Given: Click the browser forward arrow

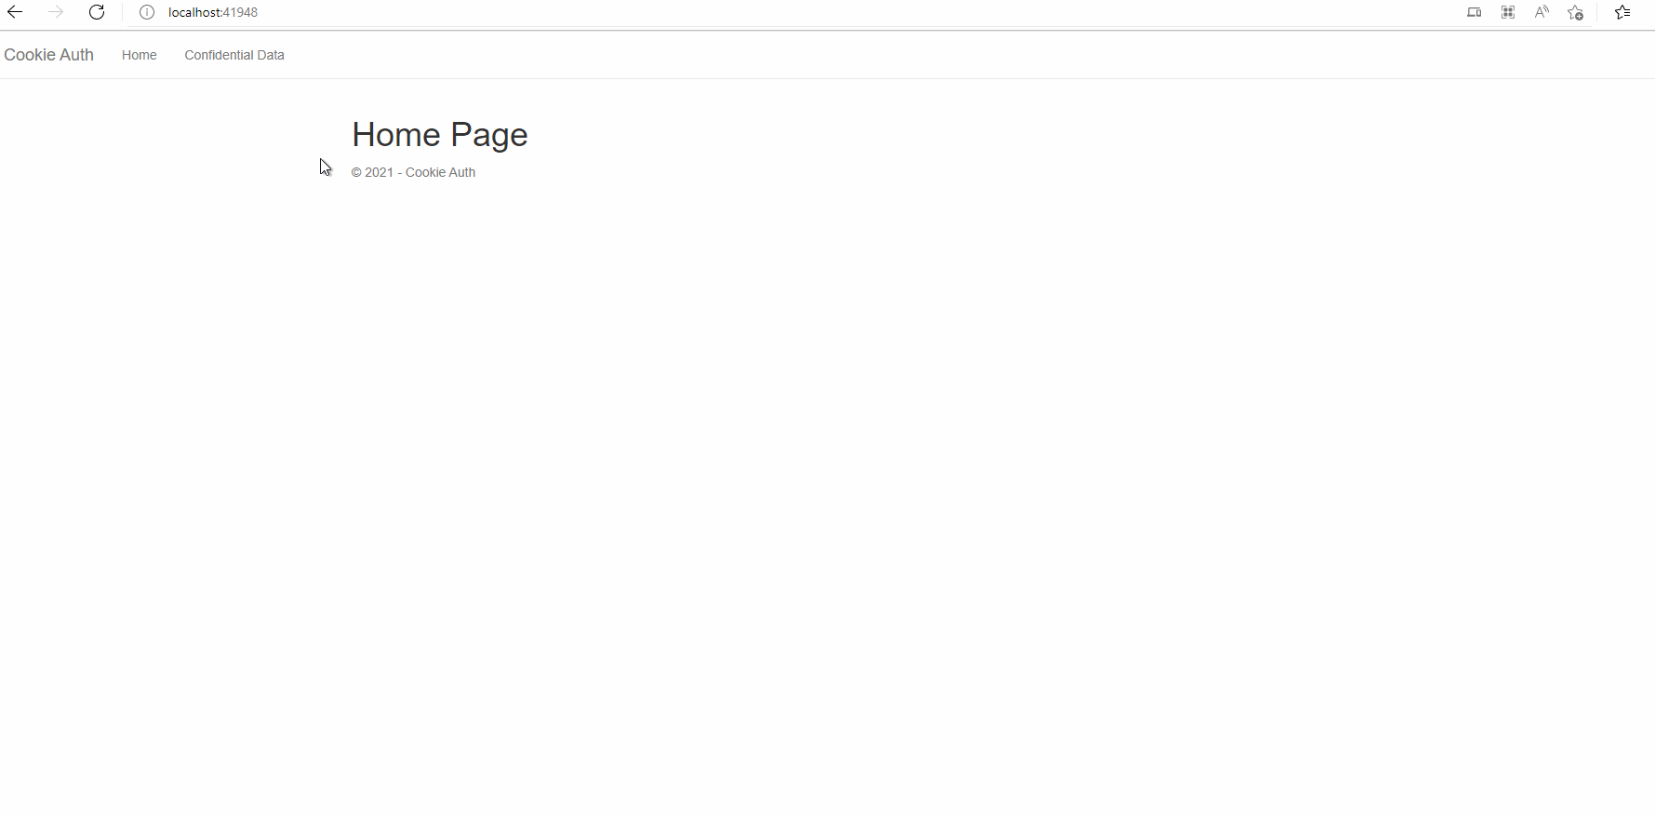Looking at the screenshot, I should [x=57, y=12].
